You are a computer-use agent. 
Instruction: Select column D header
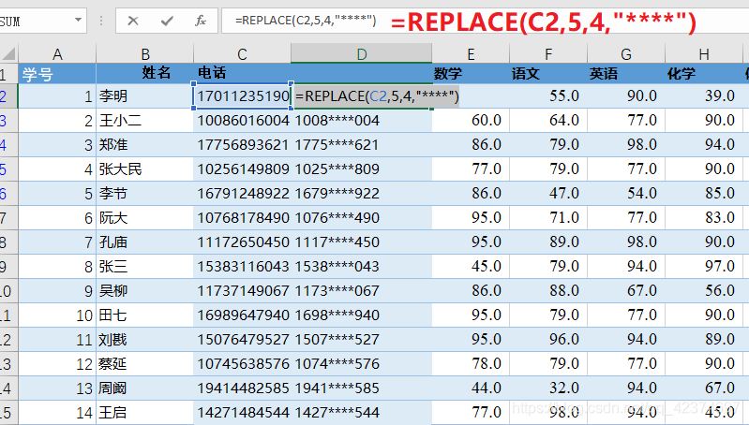point(362,54)
